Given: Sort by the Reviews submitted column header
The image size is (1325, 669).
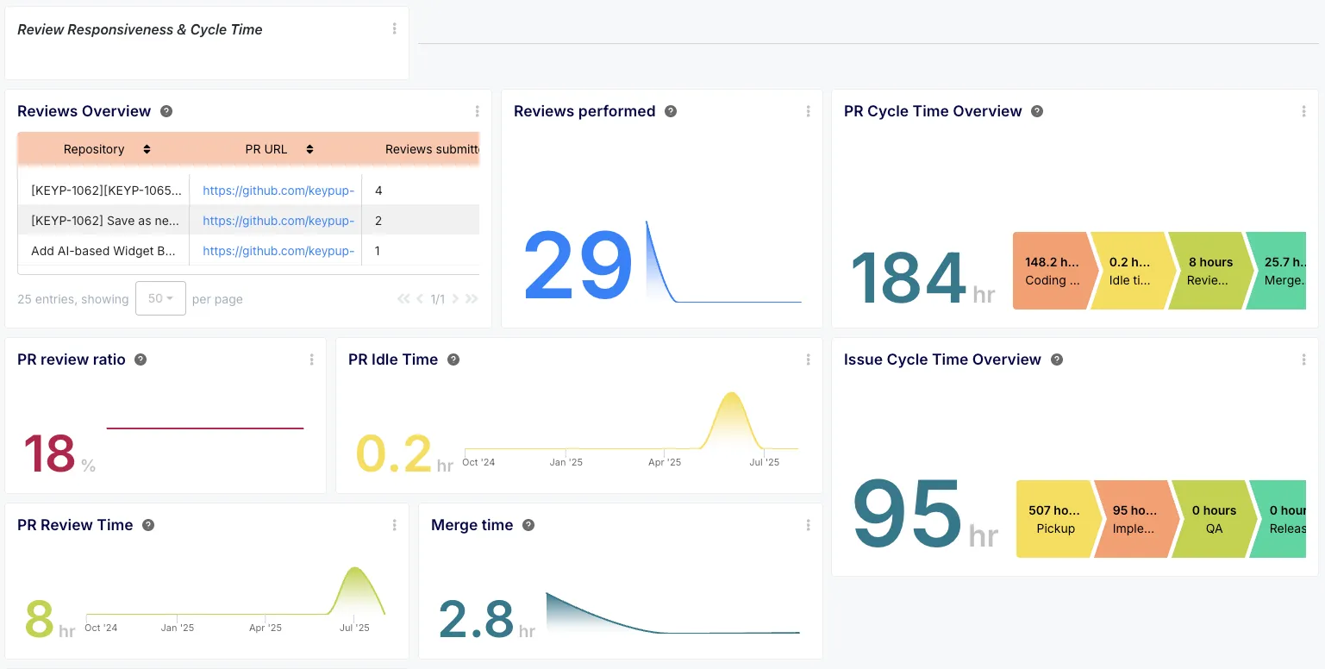Looking at the screenshot, I should (432, 149).
